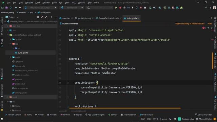Click the Profile icon in toolbar
Viewport: 217px width, 122px height.
tap(129, 8)
